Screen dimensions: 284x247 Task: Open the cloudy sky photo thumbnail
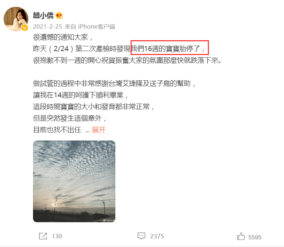pos(74,181)
